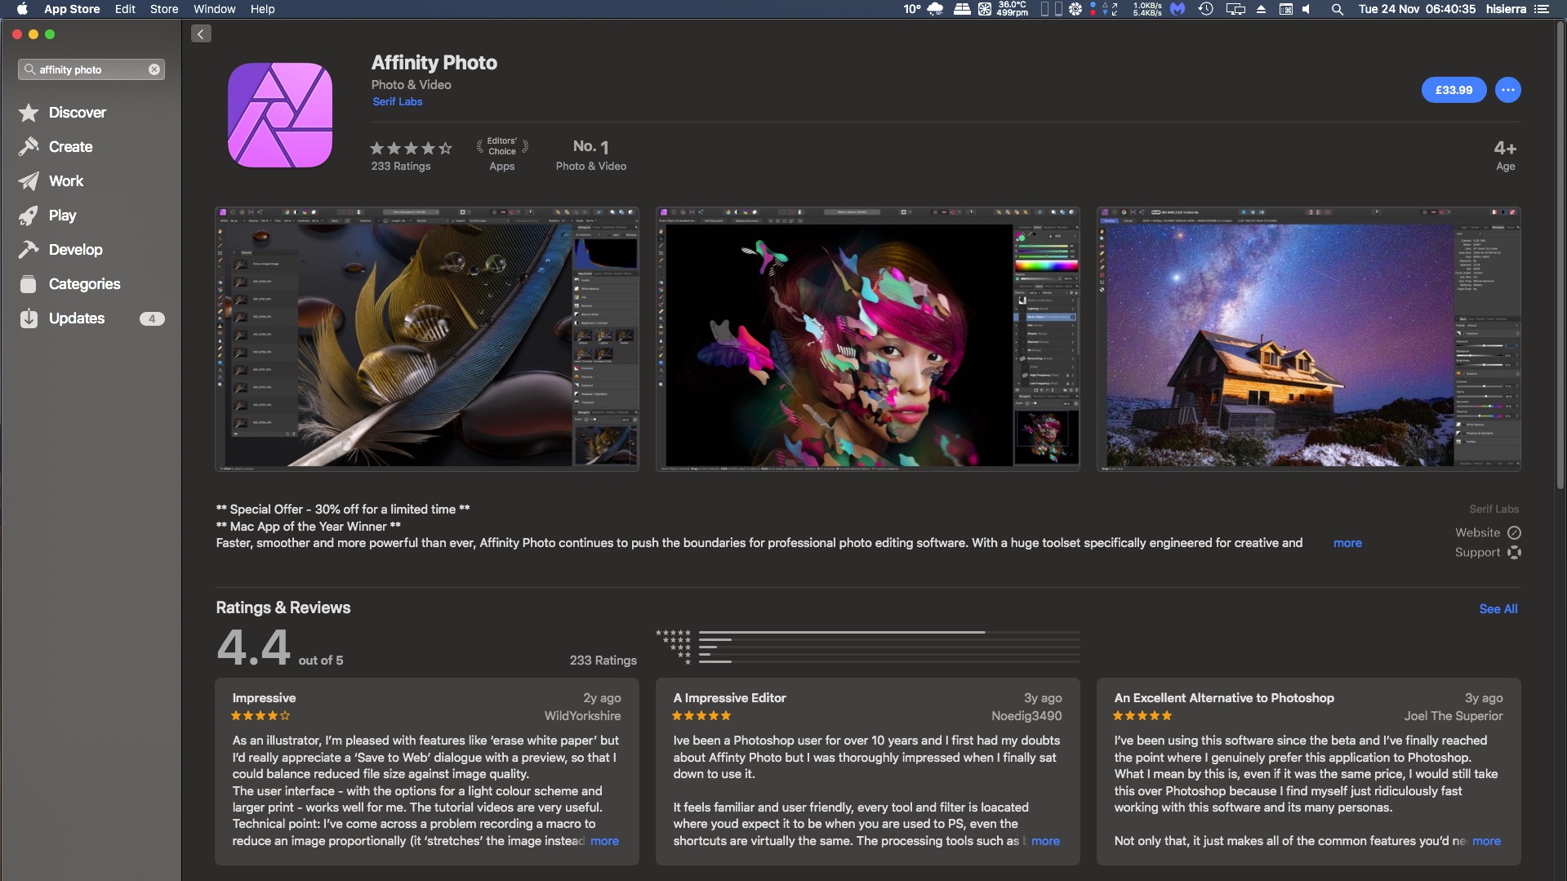1567x881 pixels.
Task: Click the 4+ Age rating
Action: 1505,155
